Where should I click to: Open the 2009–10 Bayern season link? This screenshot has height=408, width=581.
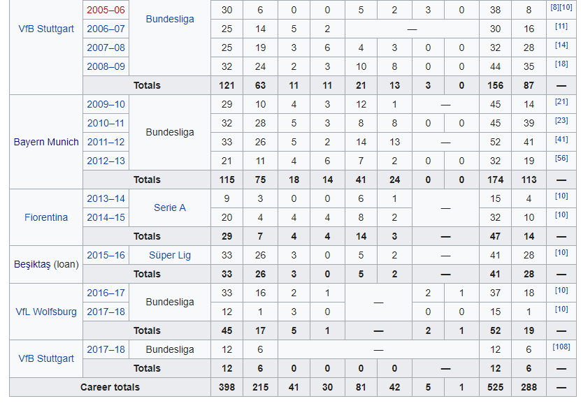(106, 104)
